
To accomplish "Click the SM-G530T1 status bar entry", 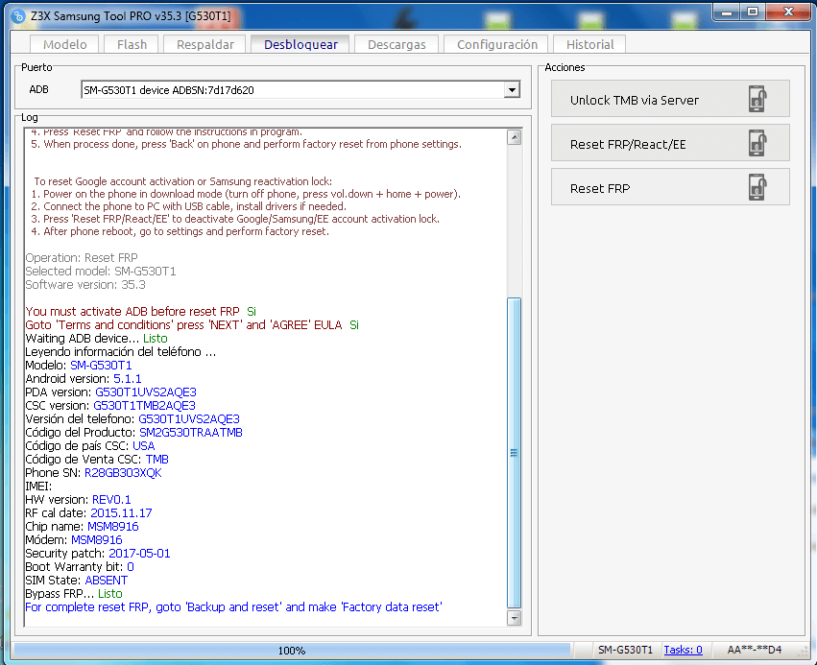I will [625, 650].
